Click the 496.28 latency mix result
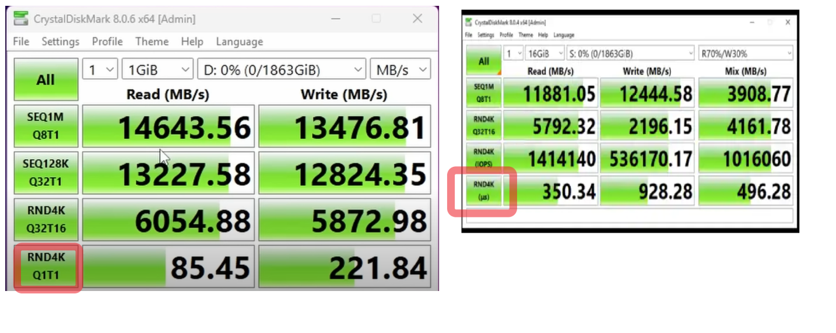836x333 pixels. pos(746,190)
